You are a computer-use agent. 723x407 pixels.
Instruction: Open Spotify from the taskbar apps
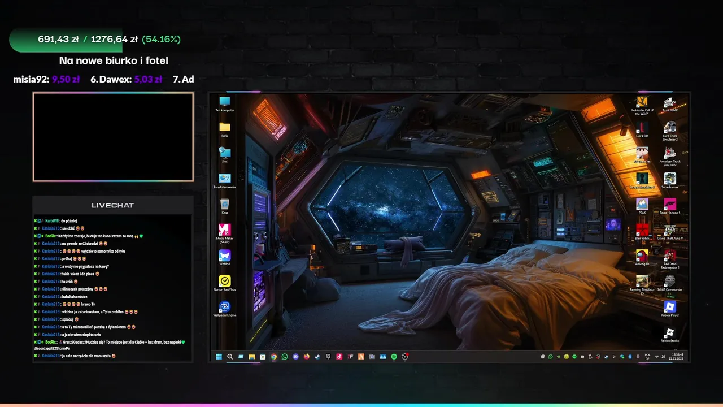point(394,357)
